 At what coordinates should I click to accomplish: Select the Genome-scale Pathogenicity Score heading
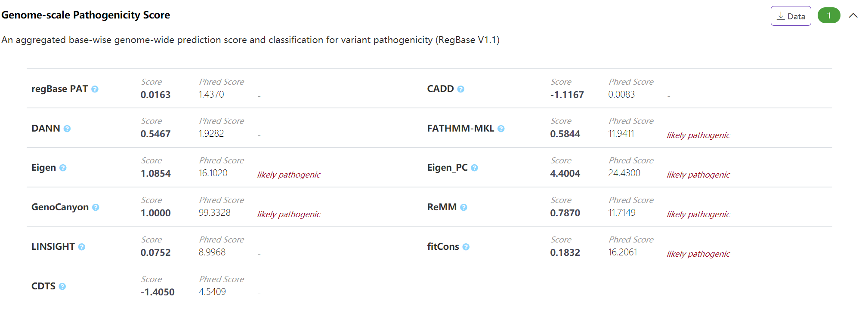tap(86, 15)
